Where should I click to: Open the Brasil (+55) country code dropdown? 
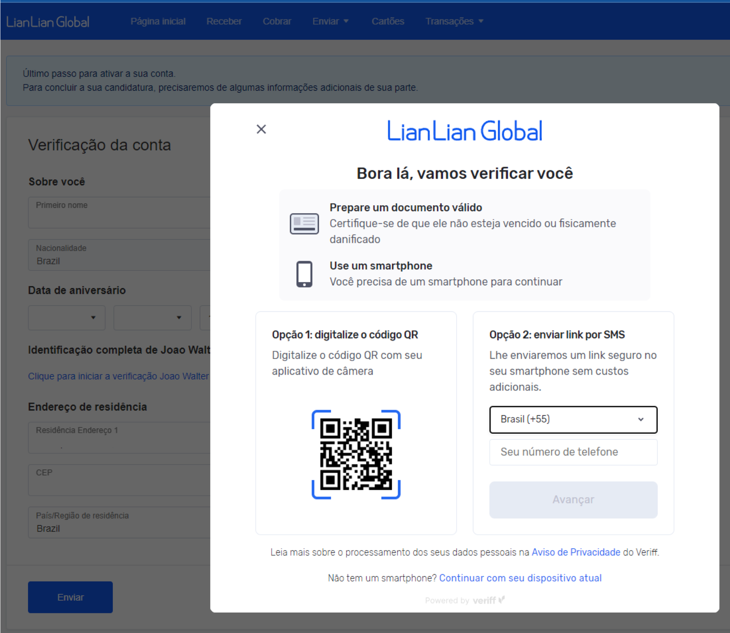(573, 419)
